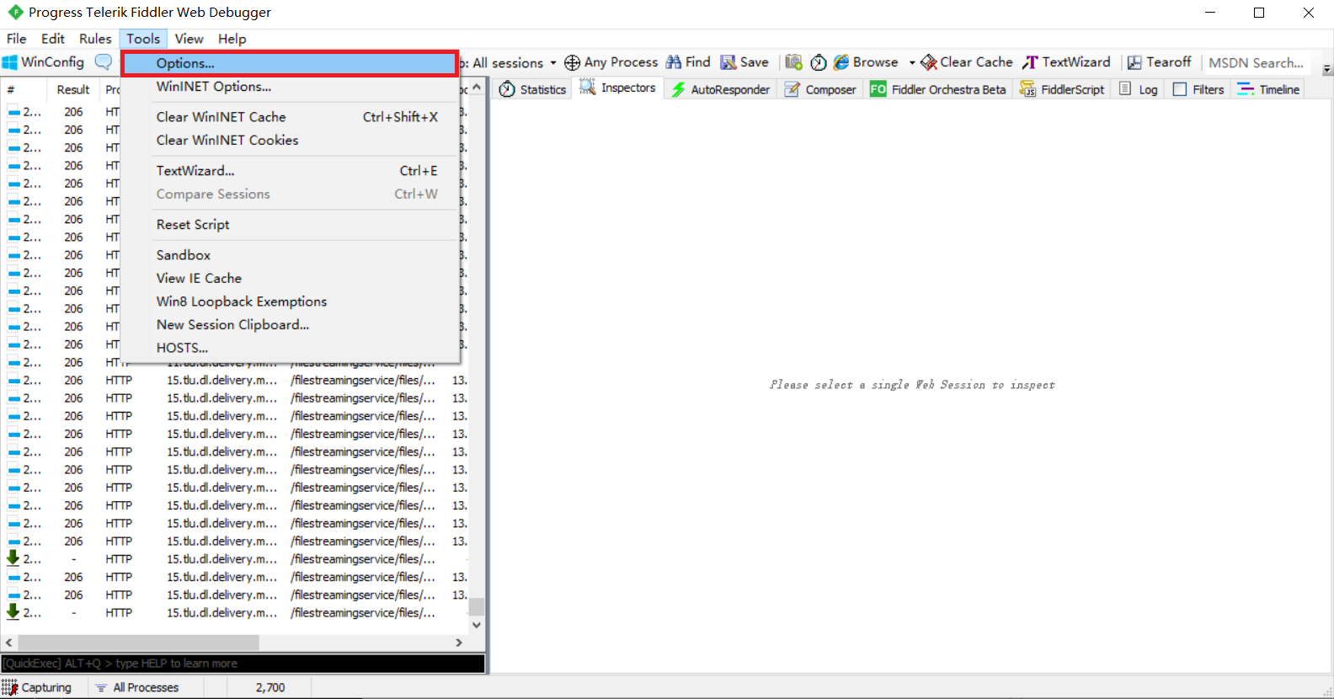Select Any Process target picker

pos(611,62)
